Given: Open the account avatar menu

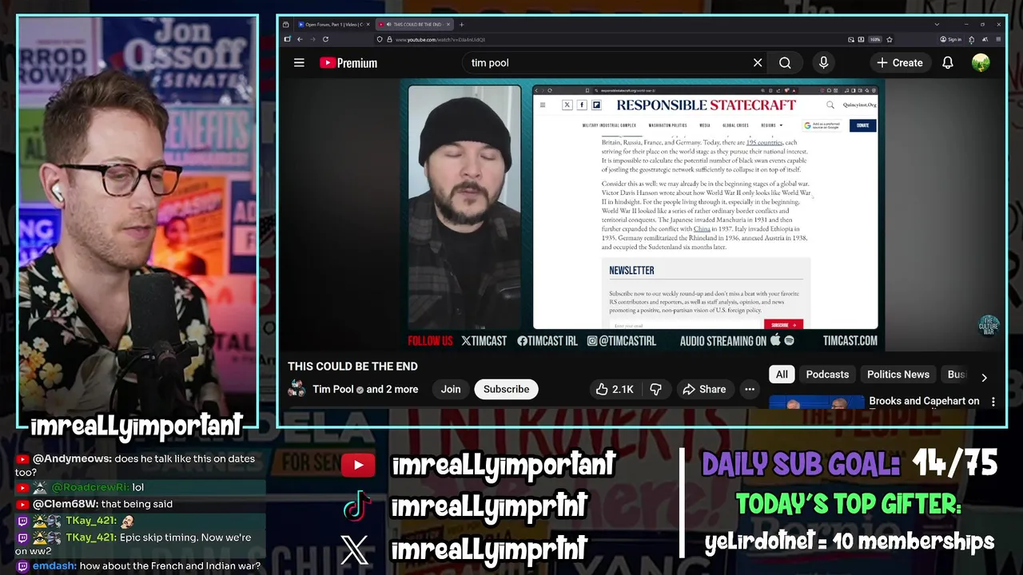Looking at the screenshot, I should pos(981,62).
